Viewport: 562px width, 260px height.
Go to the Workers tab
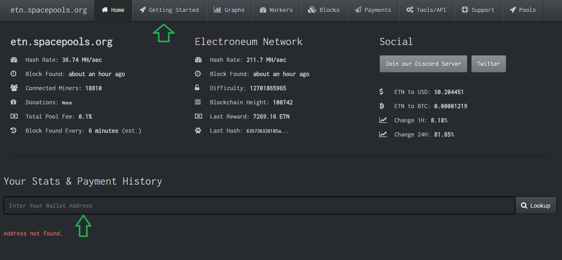click(276, 10)
